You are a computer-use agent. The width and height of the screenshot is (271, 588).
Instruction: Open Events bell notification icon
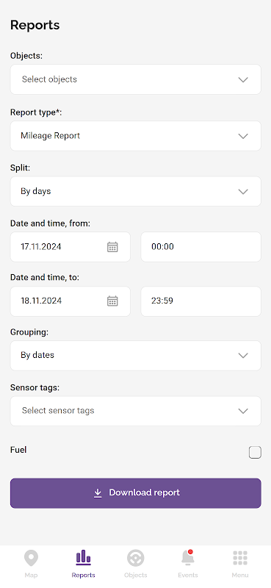click(x=188, y=558)
